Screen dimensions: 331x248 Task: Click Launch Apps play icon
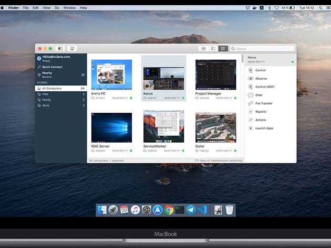point(251,128)
